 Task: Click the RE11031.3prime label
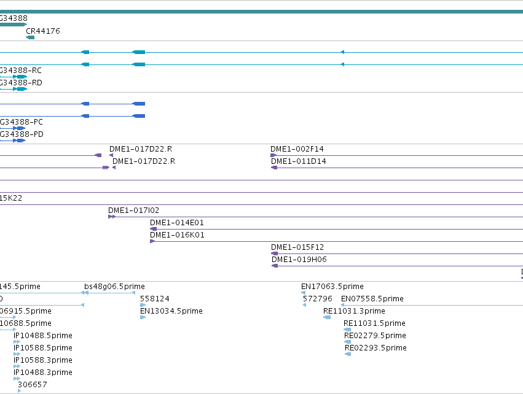coord(354,311)
